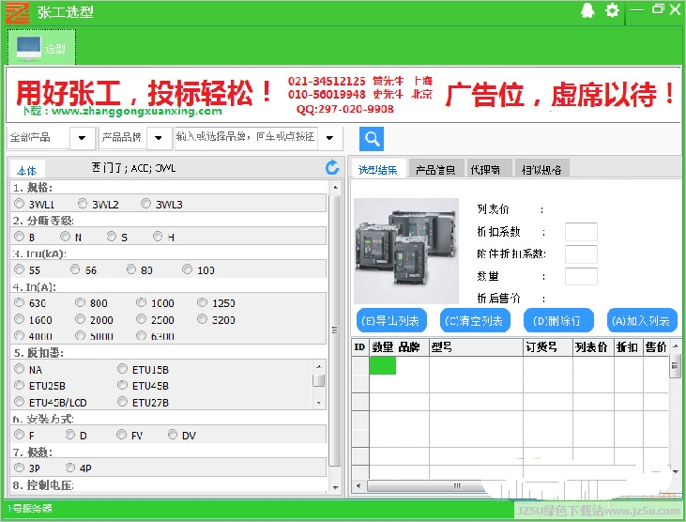Click the 型号 column header
686x522 pixels.
tap(476, 347)
